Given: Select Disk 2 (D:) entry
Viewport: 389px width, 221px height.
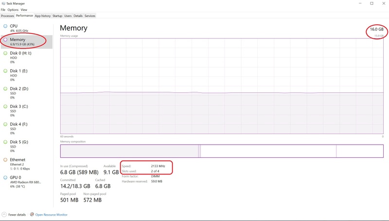Looking at the screenshot, I should pyautogui.click(x=26, y=93).
